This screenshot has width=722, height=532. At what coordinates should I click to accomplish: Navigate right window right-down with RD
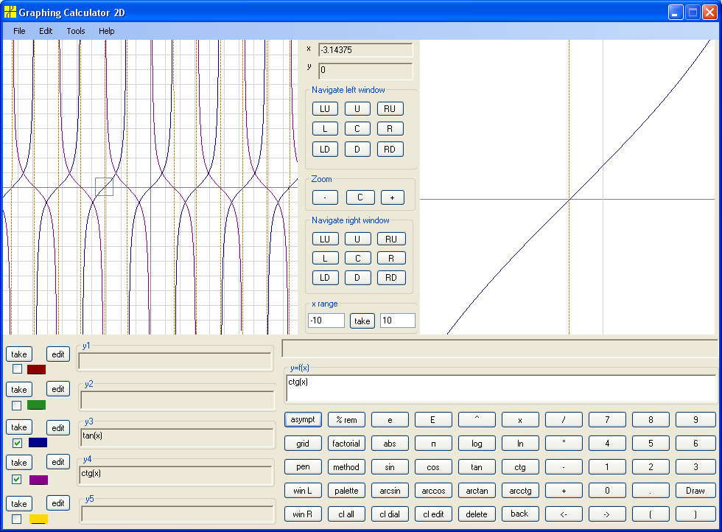391,278
